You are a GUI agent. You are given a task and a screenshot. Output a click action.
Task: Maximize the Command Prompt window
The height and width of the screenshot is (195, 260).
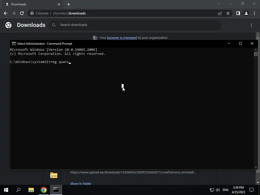pyautogui.click(x=240, y=44)
